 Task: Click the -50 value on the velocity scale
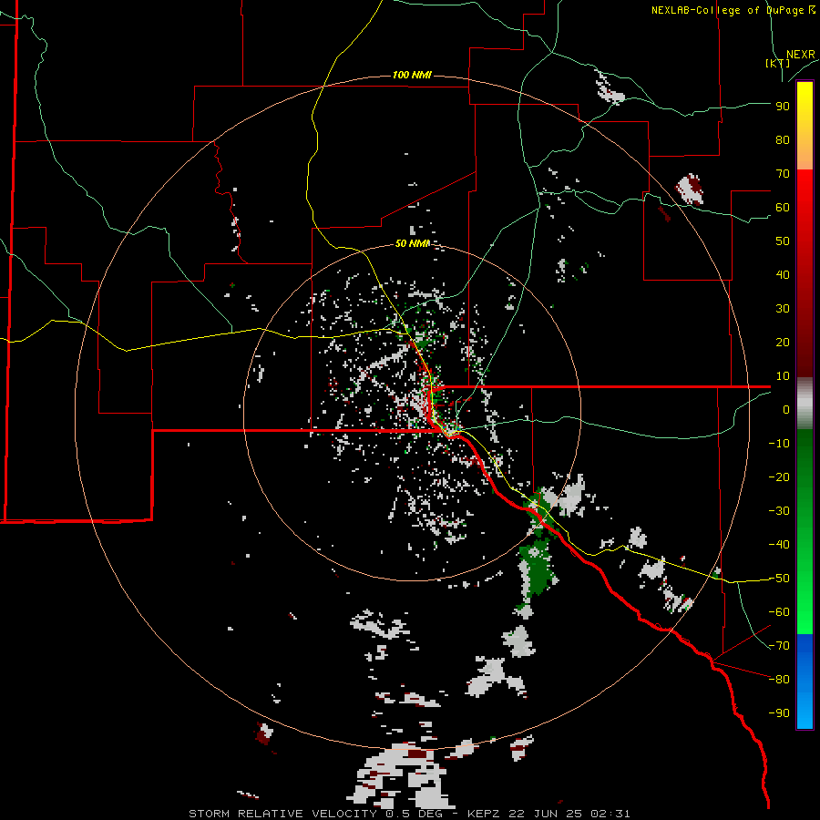tap(779, 579)
